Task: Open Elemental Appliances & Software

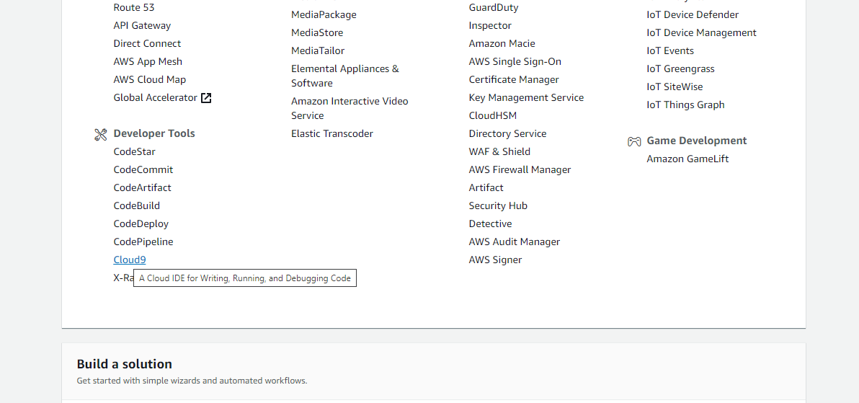Action: click(345, 76)
